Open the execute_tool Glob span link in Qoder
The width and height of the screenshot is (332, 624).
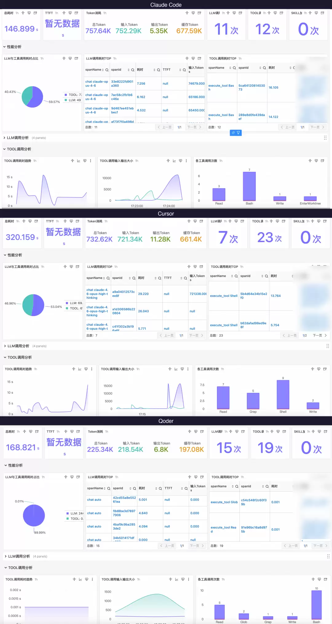coord(224,502)
